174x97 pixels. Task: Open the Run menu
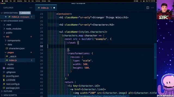[33, 1]
